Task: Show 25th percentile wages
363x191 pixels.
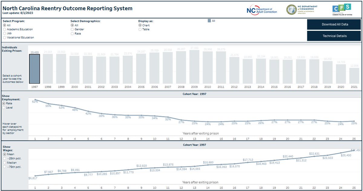Action: click(x=4, y=158)
